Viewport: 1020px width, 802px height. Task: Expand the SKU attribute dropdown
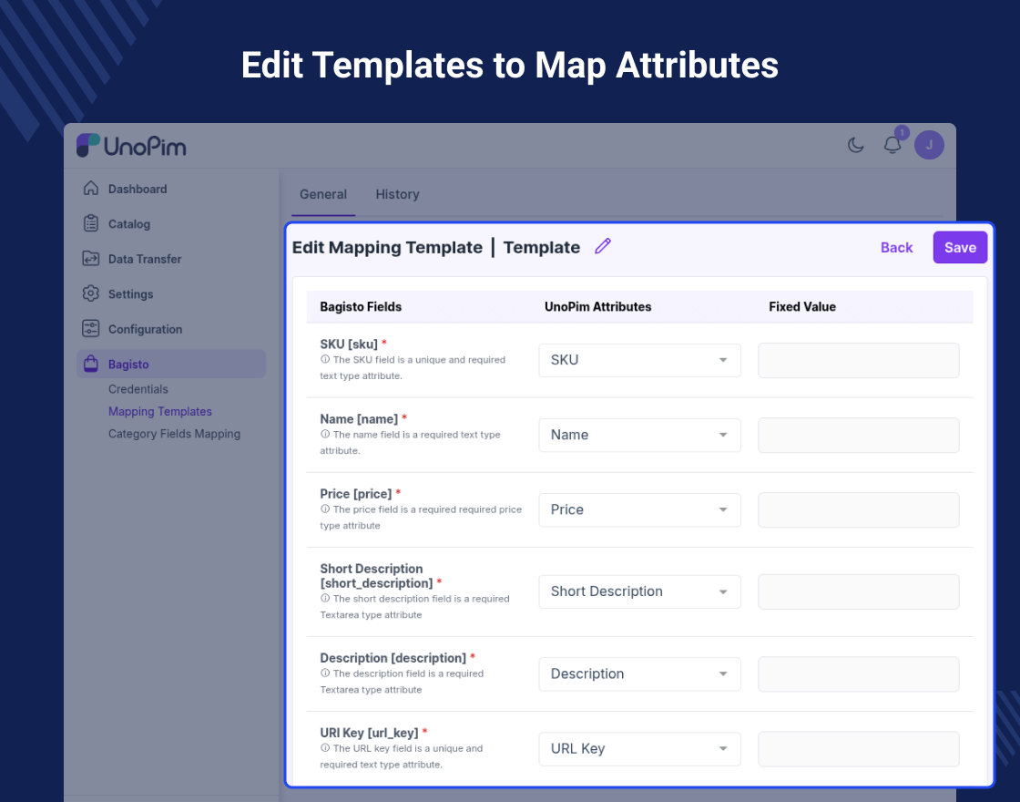(x=639, y=360)
